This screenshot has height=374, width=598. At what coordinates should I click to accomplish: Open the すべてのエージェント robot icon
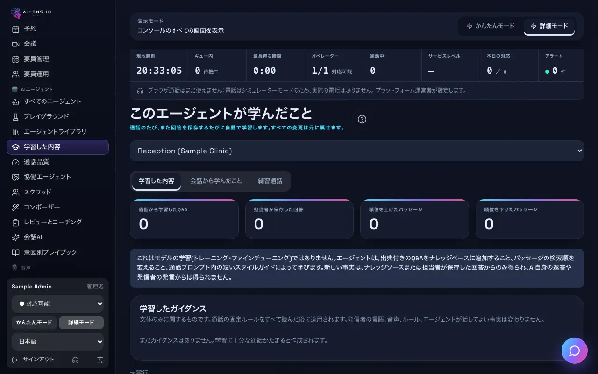click(15, 101)
